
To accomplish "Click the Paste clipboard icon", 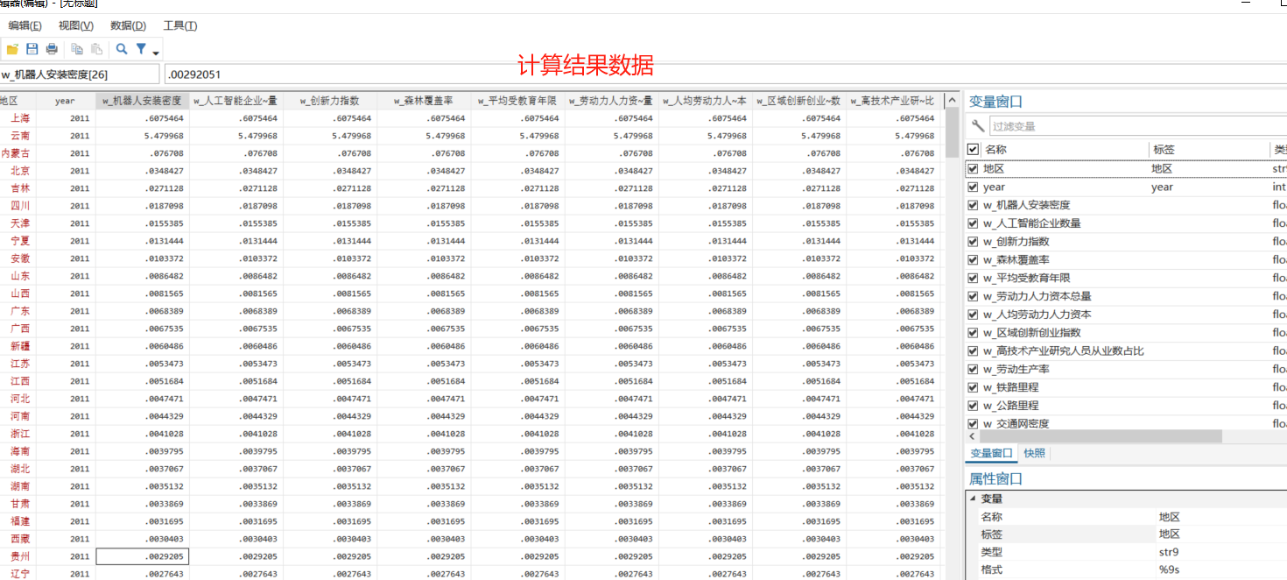I will [x=96, y=49].
